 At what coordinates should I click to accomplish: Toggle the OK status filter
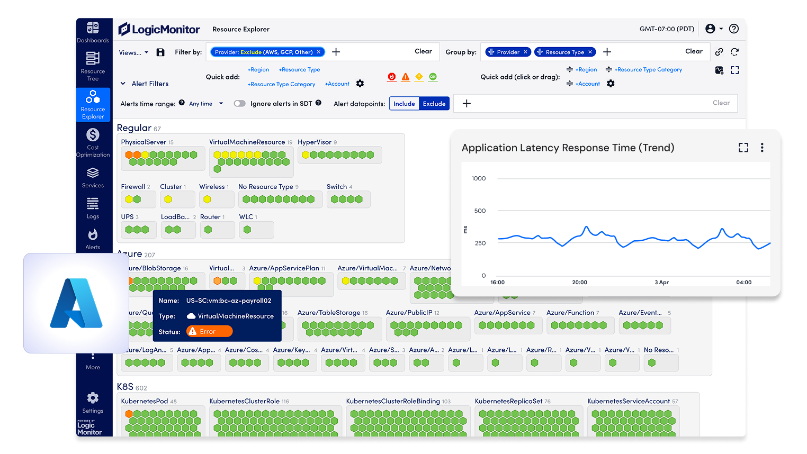[433, 77]
